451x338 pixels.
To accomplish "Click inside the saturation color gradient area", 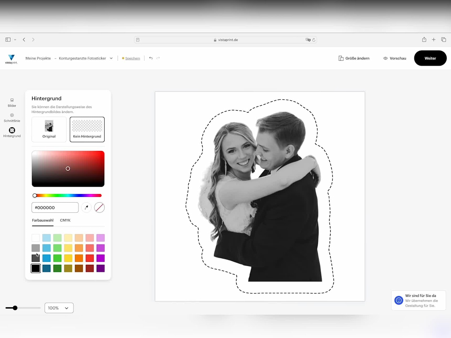I will pos(68,169).
